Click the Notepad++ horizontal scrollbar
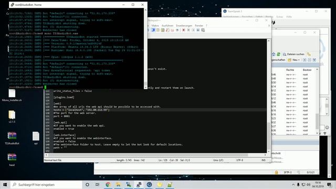 tap(156, 155)
